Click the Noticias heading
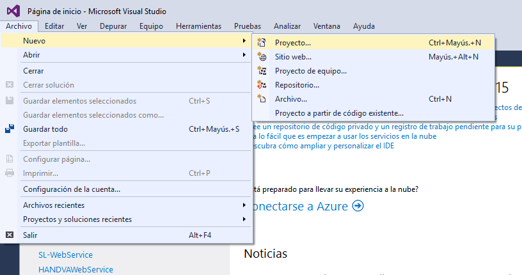Screen dimensions: 522x275 (265, 254)
